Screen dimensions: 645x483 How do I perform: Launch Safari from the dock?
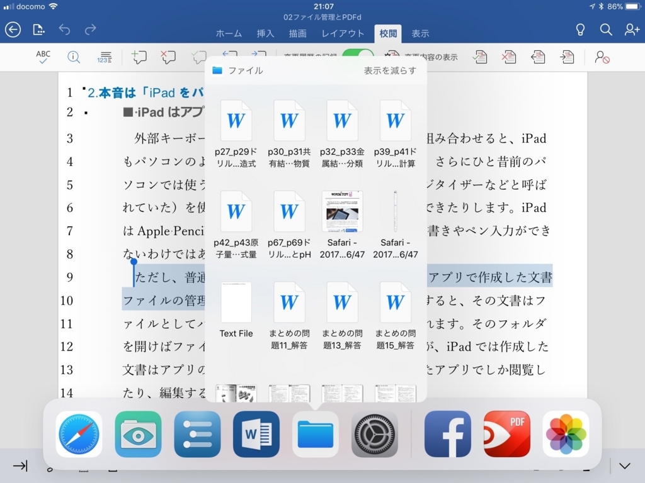pyautogui.click(x=79, y=434)
